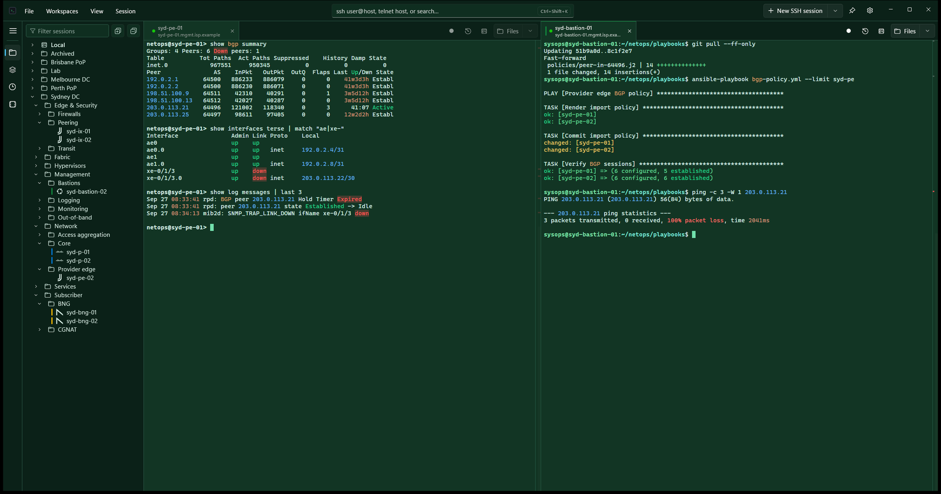941x494 pixels.
Task: Click the New SSH session button
Action: pos(795,11)
